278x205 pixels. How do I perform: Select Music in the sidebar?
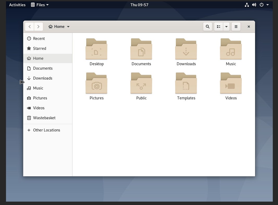click(48, 88)
